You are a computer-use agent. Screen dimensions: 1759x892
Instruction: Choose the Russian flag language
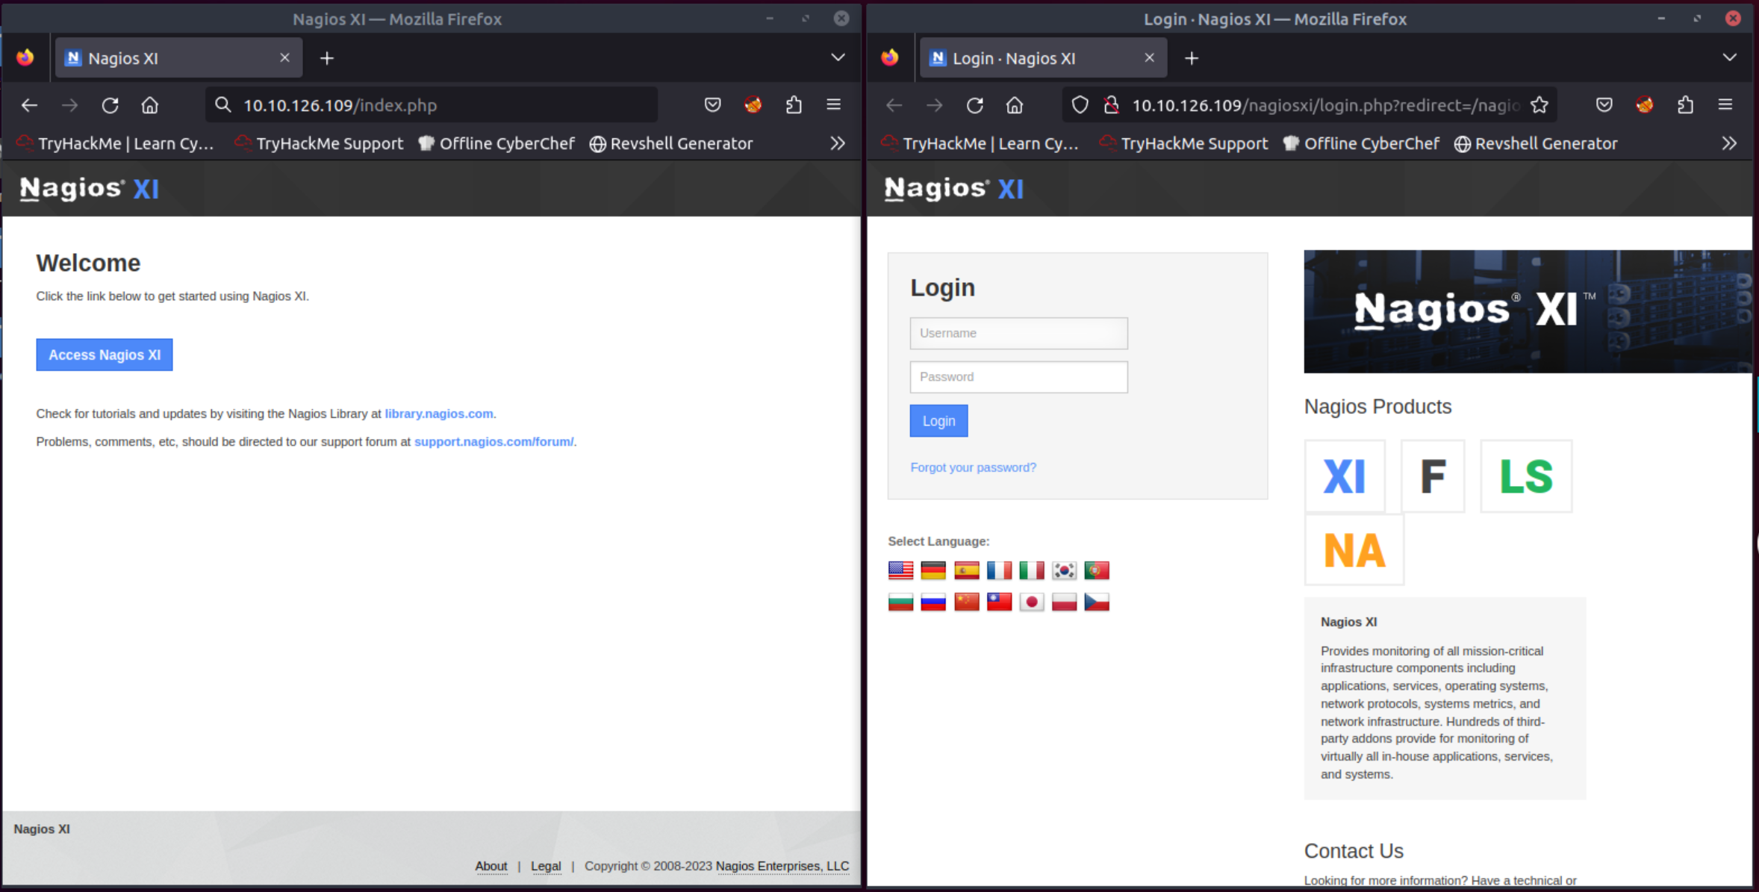(933, 602)
